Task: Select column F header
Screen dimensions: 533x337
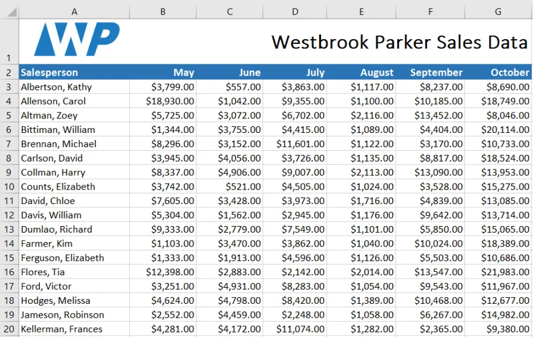Action: pos(430,12)
